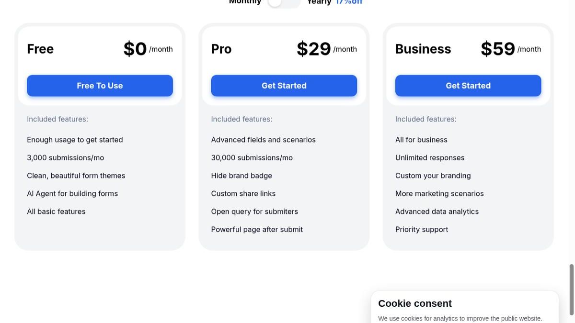Click Included features under Free plan
This screenshot has width=575, height=323.
click(x=57, y=118)
